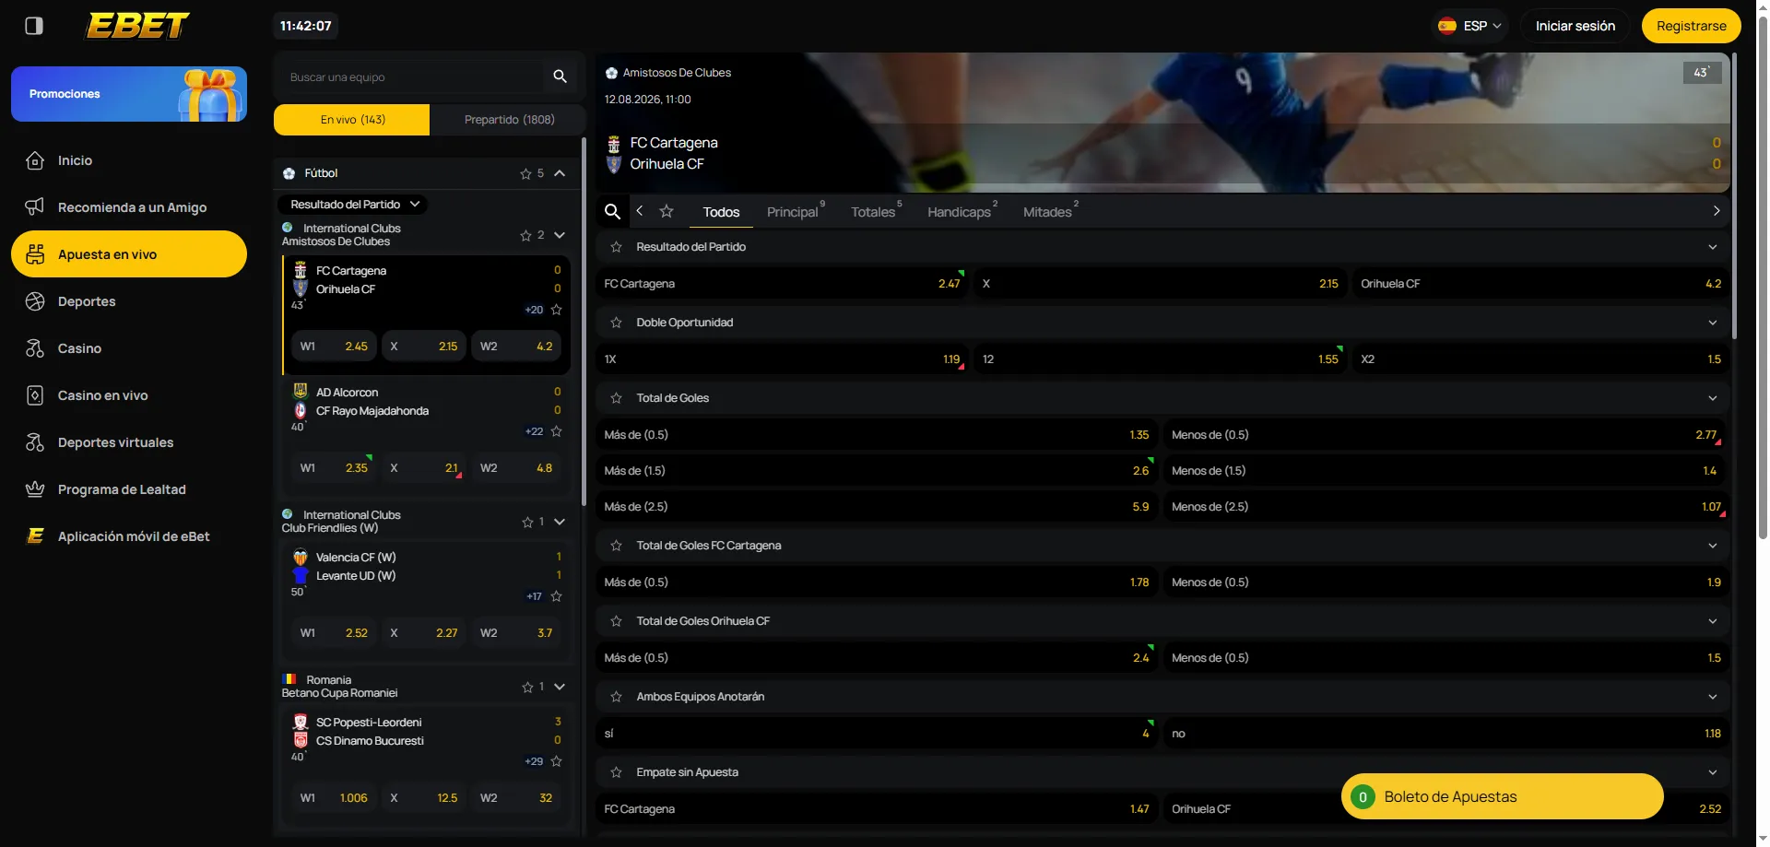The height and width of the screenshot is (847, 1770).
Task: Select the Principal markets tab
Action: (795, 212)
